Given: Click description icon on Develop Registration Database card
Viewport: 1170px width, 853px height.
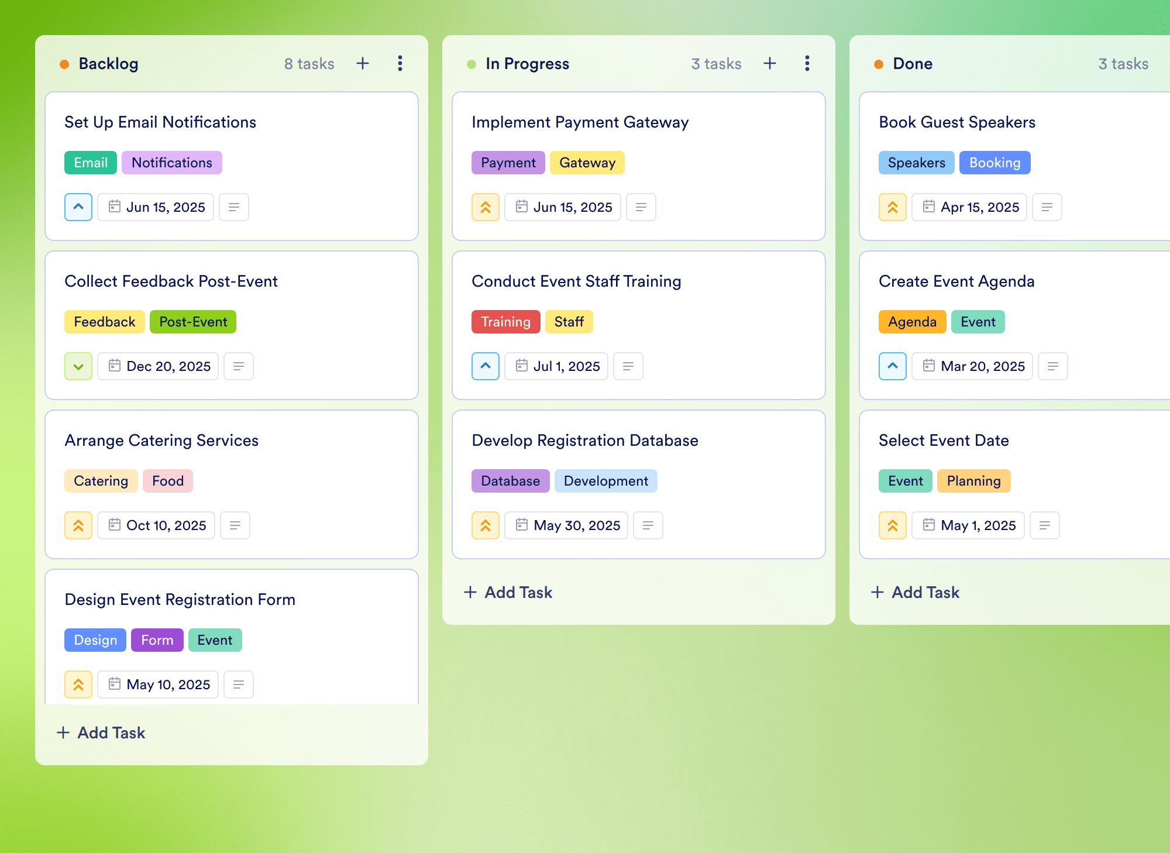Looking at the screenshot, I should coord(648,525).
